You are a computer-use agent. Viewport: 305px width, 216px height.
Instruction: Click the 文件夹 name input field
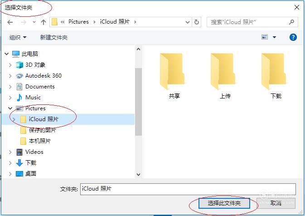[188, 189]
